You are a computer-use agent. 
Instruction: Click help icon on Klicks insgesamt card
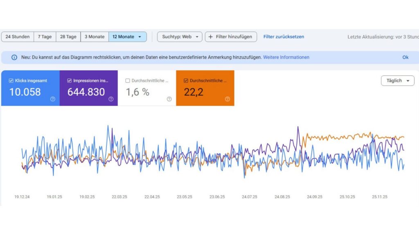point(53,99)
